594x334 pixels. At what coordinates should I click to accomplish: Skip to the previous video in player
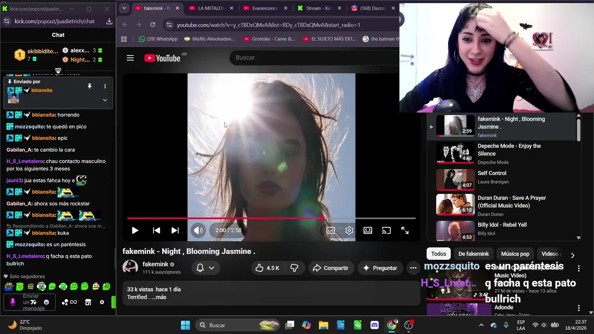tap(156, 230)
